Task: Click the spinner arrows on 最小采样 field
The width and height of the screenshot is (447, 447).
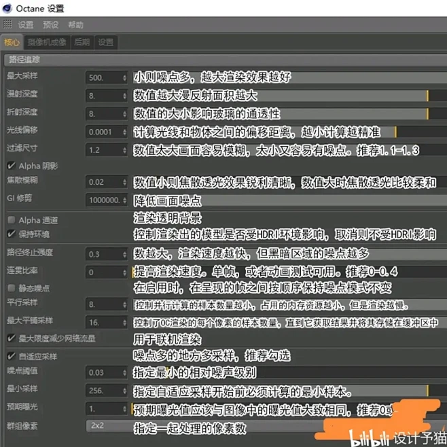Action: [124, 392]
